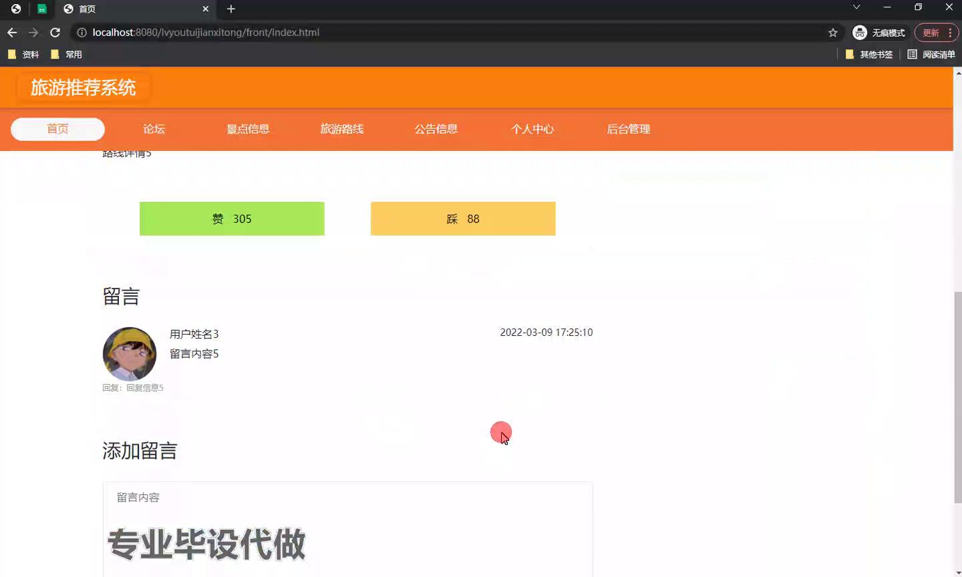962x577 pixels.
Task: Open the 阅读清单 reading list
Action: 931,54
